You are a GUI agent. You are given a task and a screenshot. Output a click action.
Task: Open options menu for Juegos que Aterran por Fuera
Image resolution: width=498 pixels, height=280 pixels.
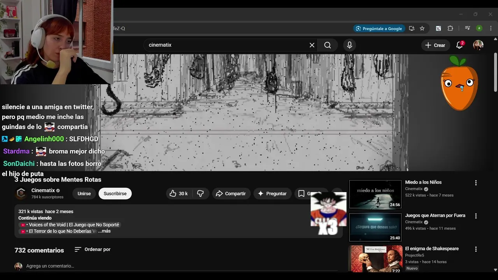click(475, 216)
